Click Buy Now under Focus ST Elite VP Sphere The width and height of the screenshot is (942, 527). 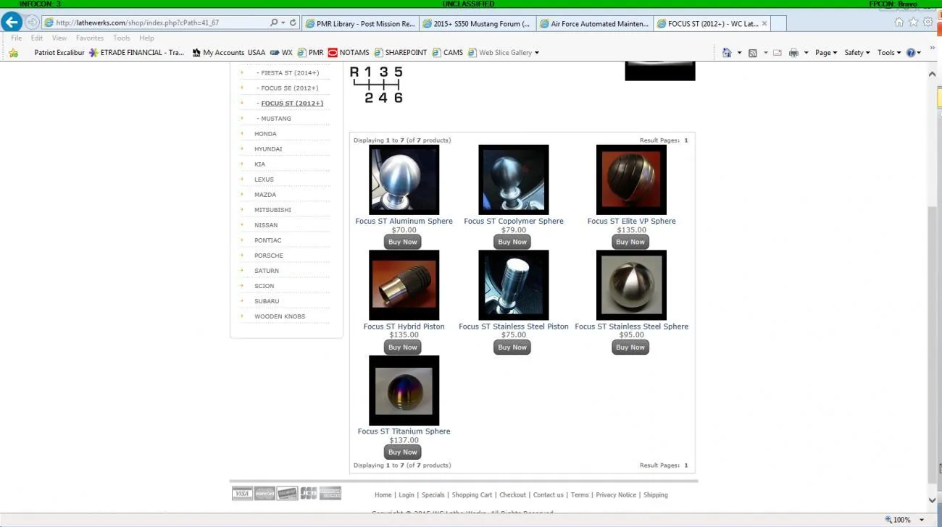point(630,242)
